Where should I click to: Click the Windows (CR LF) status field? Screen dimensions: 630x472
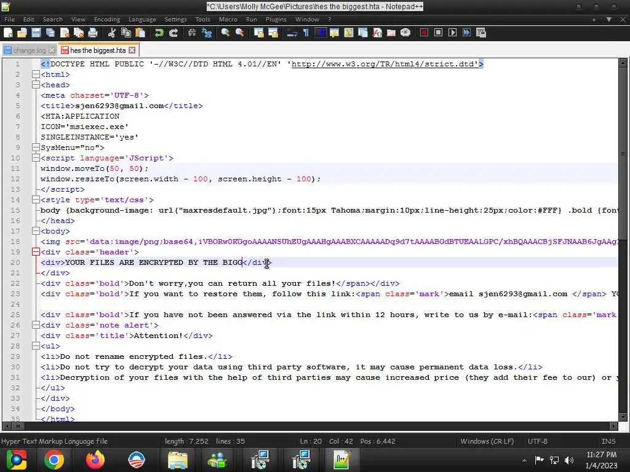coord(487,441)
